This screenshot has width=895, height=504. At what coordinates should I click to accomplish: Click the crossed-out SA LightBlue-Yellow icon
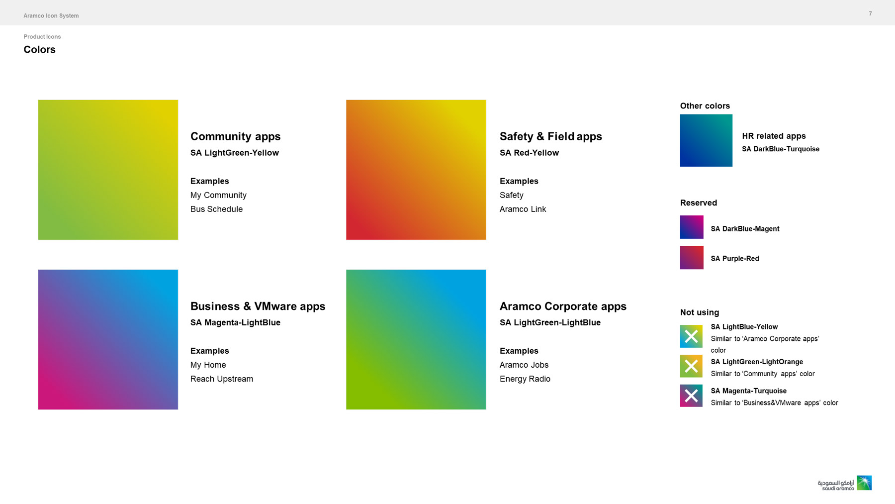(x=691, y=336)
